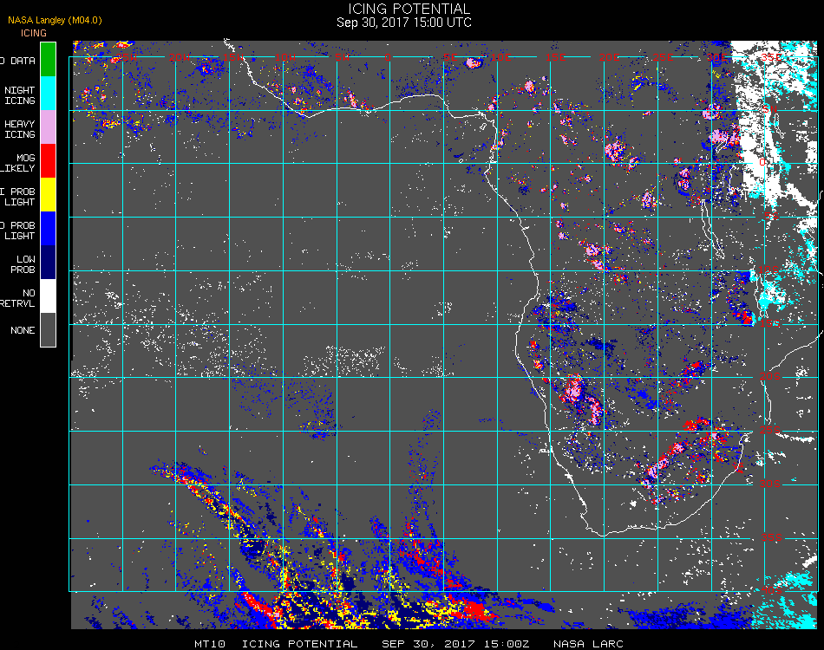Click the green NO DATA legend swatch
This screenshot has width=824, height=650.
tap(48, 59)
